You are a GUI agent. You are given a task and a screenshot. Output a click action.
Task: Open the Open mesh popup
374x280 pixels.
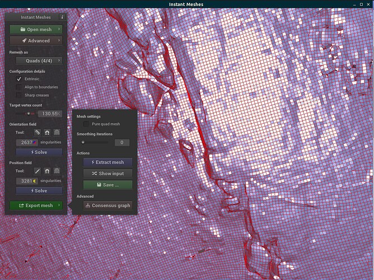coord(36,29)
